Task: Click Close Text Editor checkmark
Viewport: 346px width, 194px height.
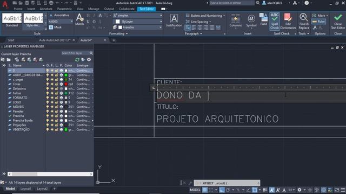Action: tap(338, 21)
